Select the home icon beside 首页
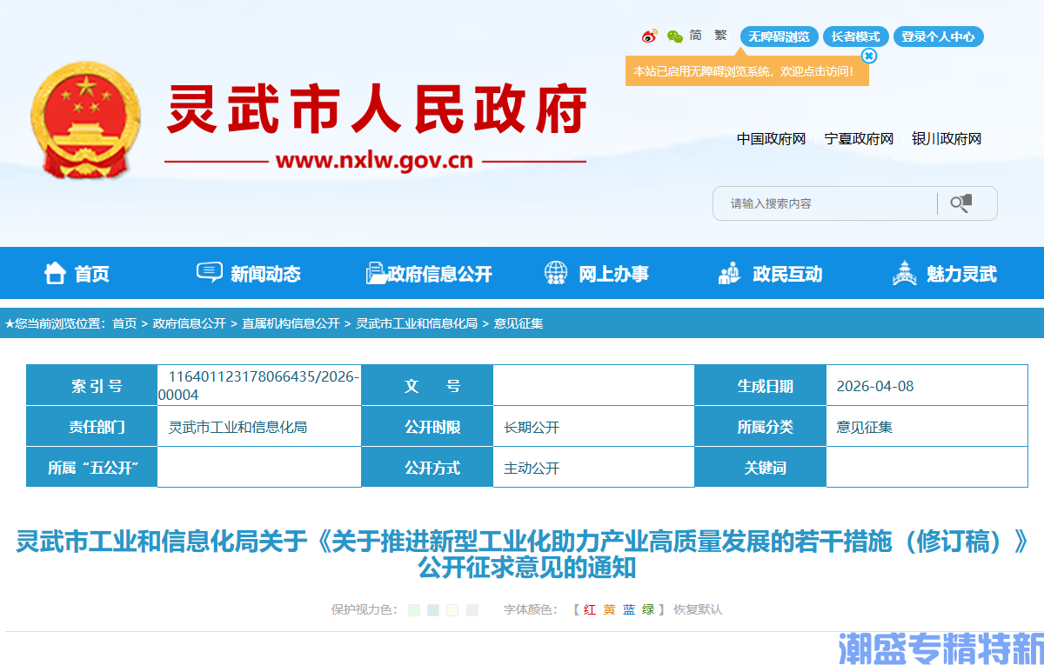Screen dimensions: 1044x665 54,273
